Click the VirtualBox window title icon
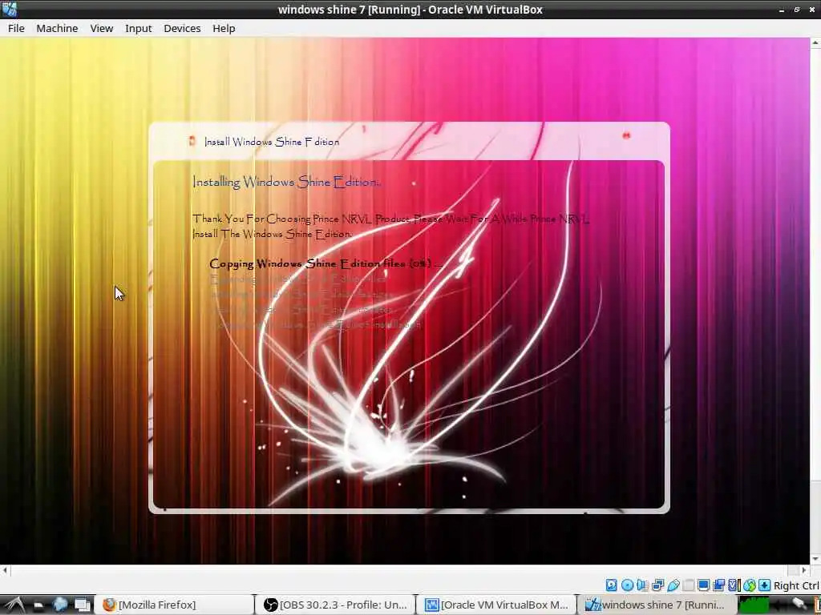The height and width of the screenshot is (615, 821). pos(9,9)
